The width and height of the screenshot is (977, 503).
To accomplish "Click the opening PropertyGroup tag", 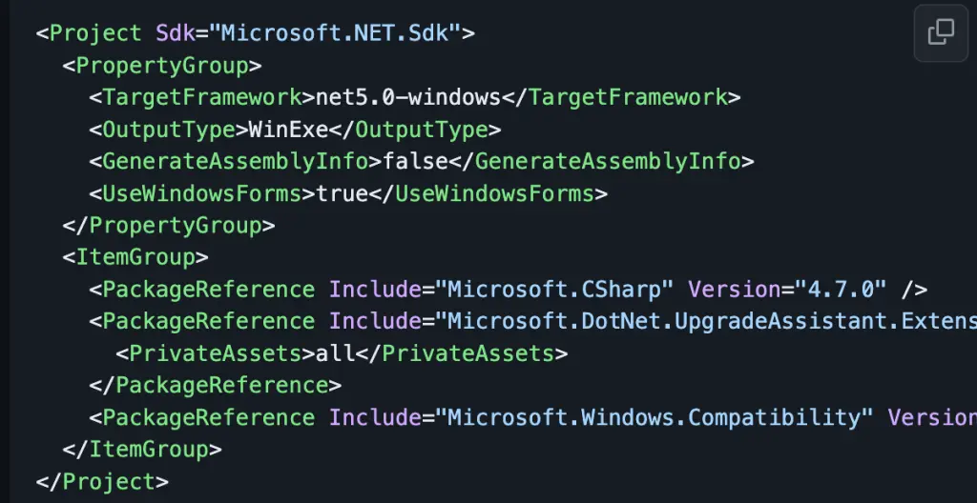I will 162,66.
